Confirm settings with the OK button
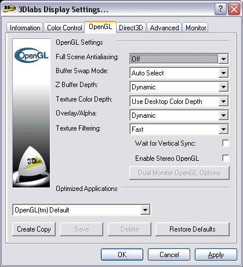This screenshot has height=267, width=243. [122, 255]
